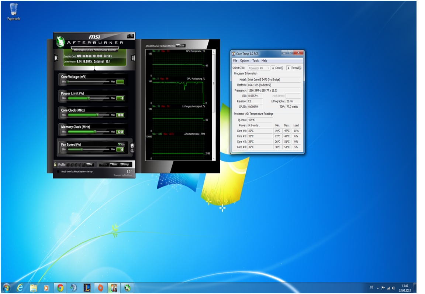Screen dimensions: 425x294
Task: Click Detach on the Hardware Monitor
Action: click(x=181, y=45)
